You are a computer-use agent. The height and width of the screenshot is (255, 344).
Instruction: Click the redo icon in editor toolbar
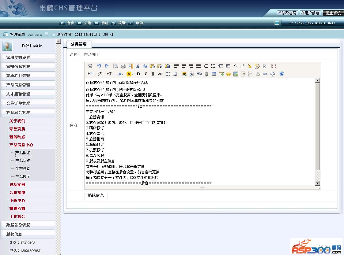click(107, 66)
